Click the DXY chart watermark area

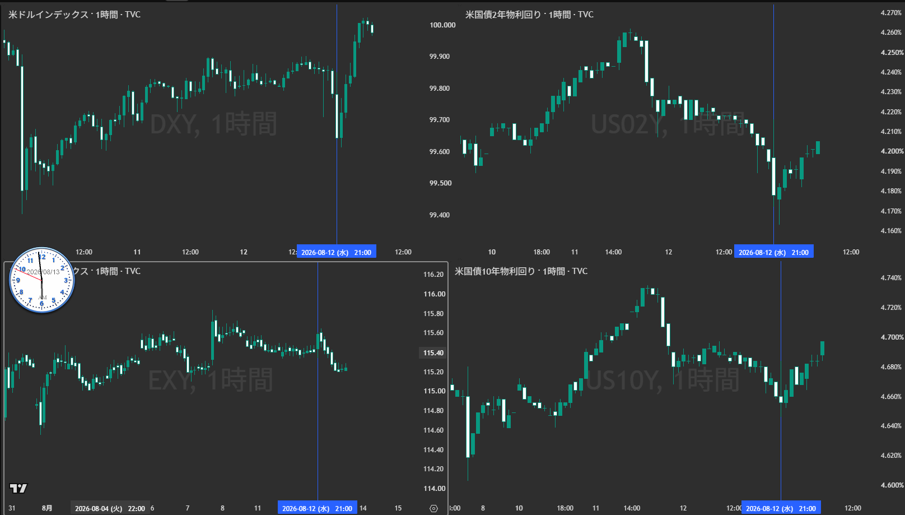point(213,124)
